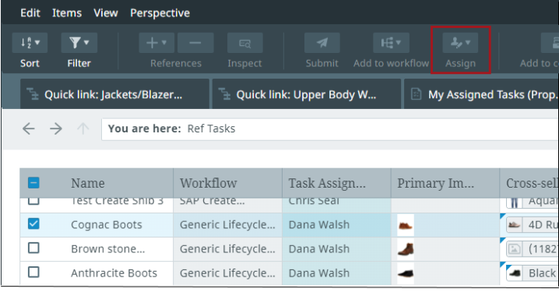This screenshot has width=559, height=292.
Task: Expand the Add to workflow dropdown arrow
Action: pyautogui.click(x=399, y=43)
